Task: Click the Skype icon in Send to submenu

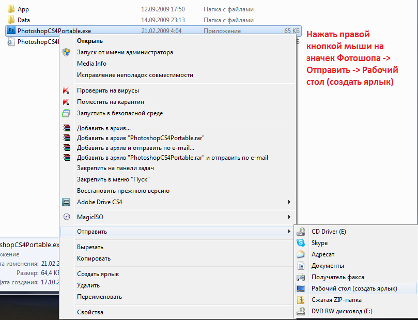Action: tap(301, 242)
